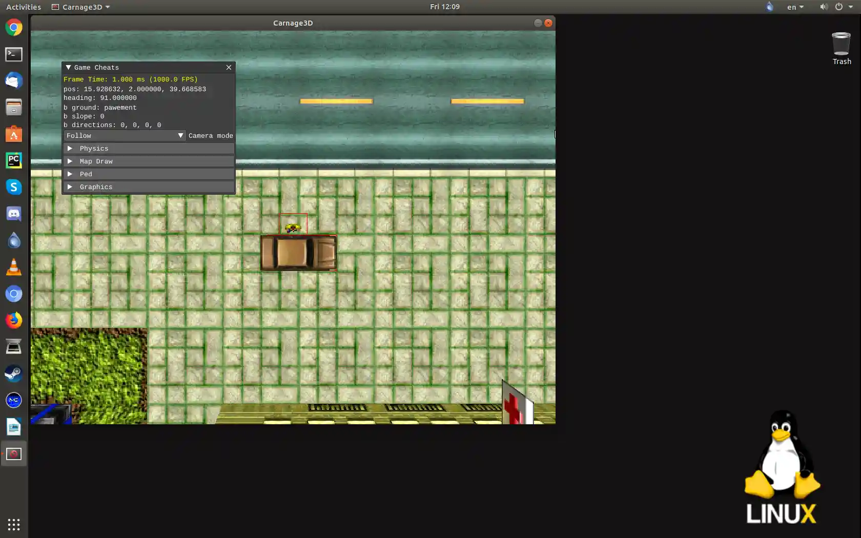The image size is (861, 538).
Task: Launch Firefox from the dock
Action: pos(13,320)
